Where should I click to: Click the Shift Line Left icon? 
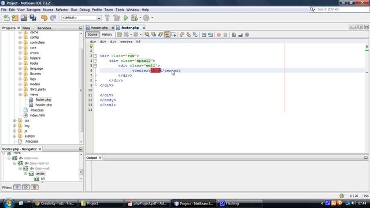tap(203, 35)
